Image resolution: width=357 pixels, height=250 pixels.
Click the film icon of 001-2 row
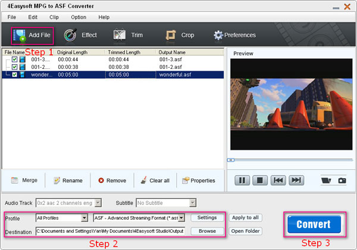click(23, 67)
